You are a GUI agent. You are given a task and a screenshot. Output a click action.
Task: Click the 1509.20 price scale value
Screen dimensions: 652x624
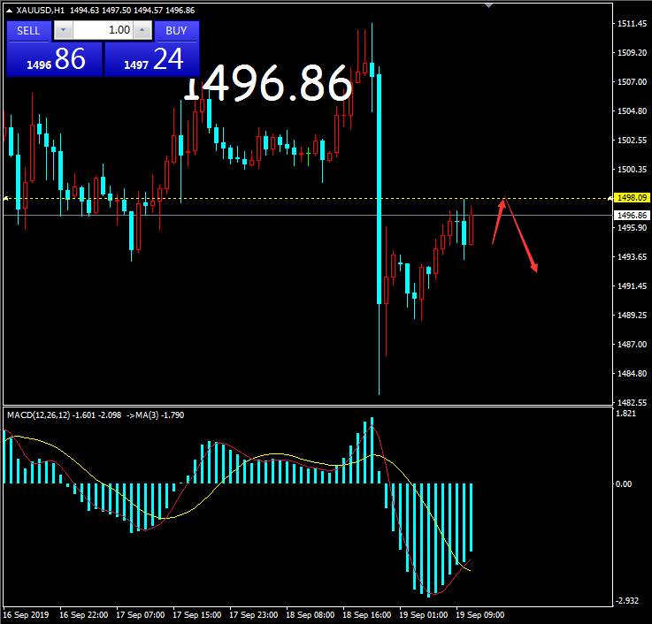point(632,53)
